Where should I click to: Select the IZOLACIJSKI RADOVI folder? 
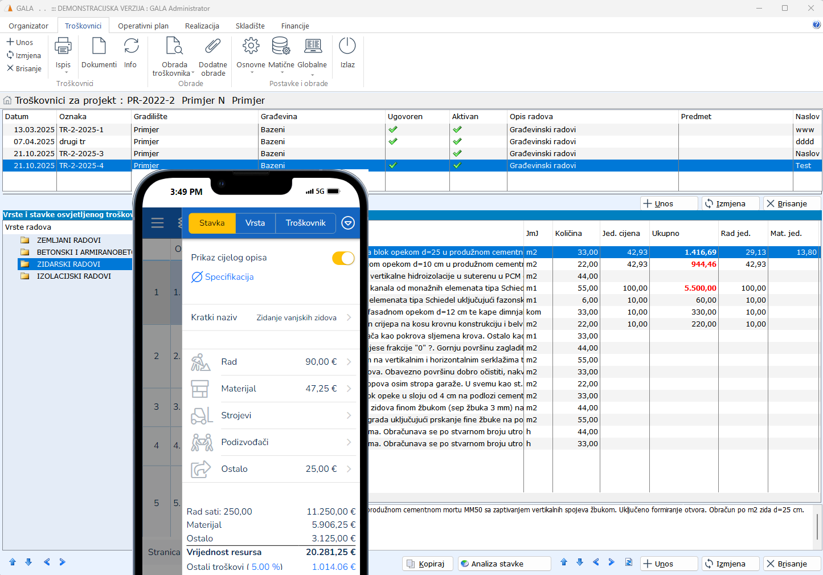pos(73,276)
